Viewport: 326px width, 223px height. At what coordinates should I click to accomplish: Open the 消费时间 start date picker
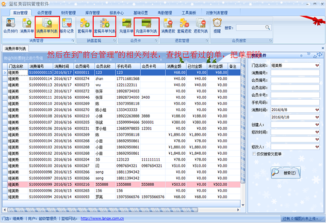coord(316,109)
